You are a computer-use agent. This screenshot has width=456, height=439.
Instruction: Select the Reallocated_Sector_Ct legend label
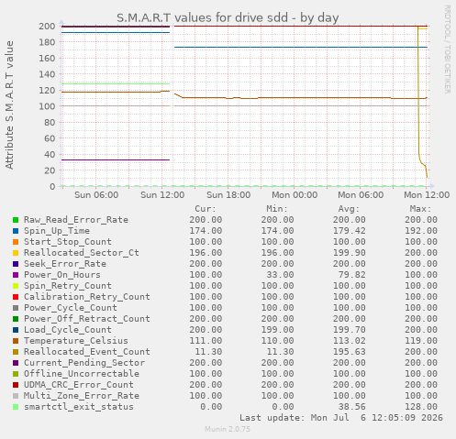pos(82,253)
